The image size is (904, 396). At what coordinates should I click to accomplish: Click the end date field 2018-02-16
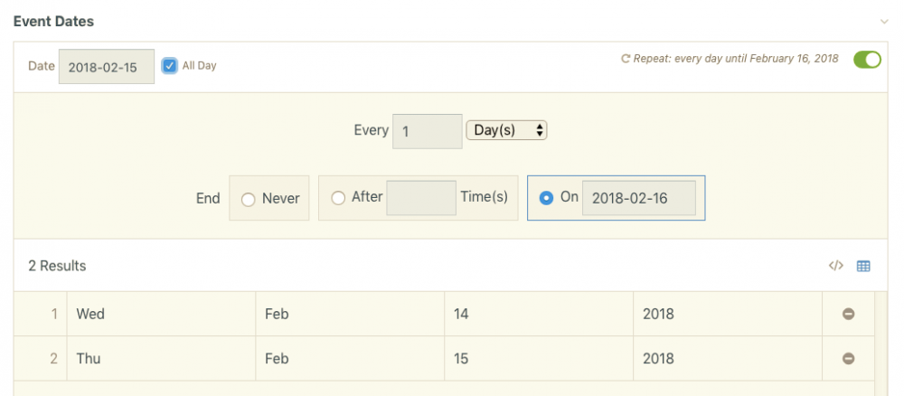(x=638, y=198)
